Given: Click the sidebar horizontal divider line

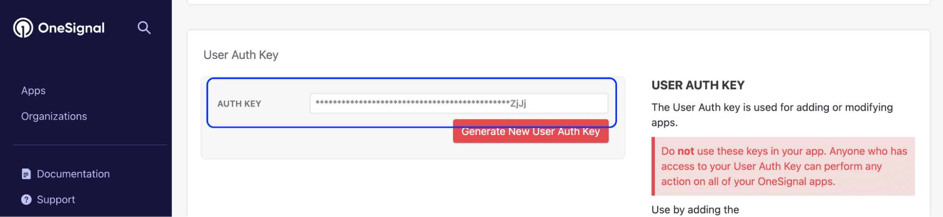Looking at the screenshot, I should pyautogui.click(x=90, y=145).
